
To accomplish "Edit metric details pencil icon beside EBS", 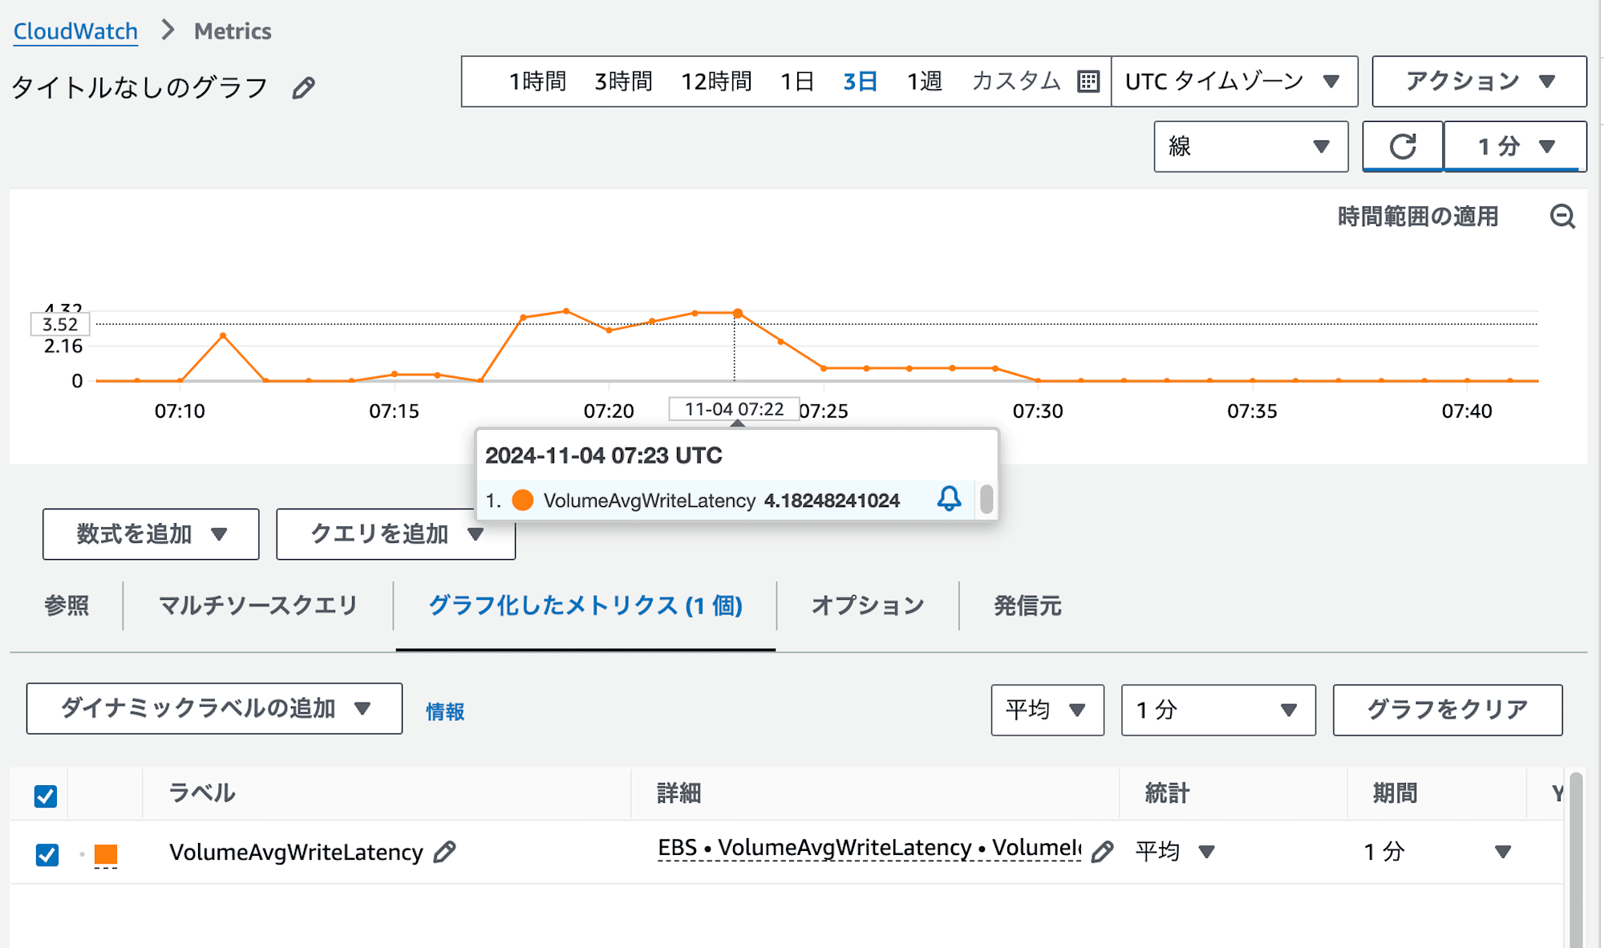I will click(1103, 852).
